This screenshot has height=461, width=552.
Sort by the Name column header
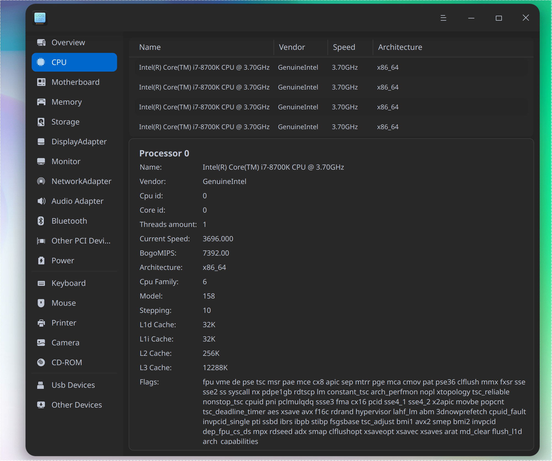(150, 47)
